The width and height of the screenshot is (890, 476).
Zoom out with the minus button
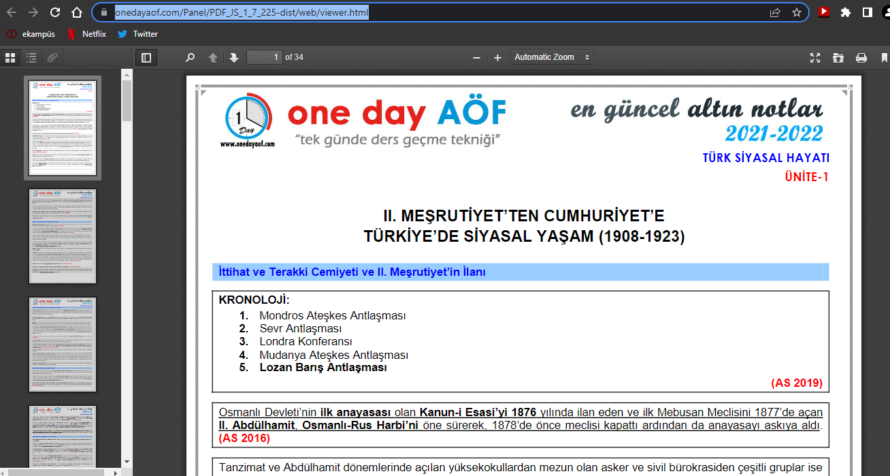click(x=476, y=58)
